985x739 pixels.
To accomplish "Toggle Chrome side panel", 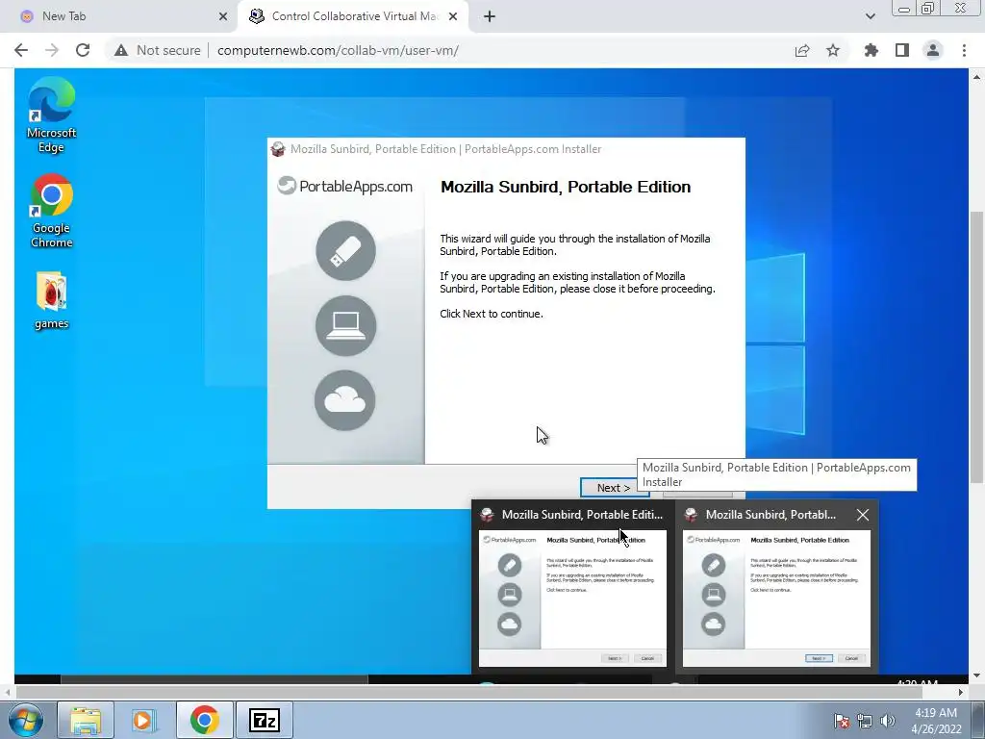I will tap(902, 50).
